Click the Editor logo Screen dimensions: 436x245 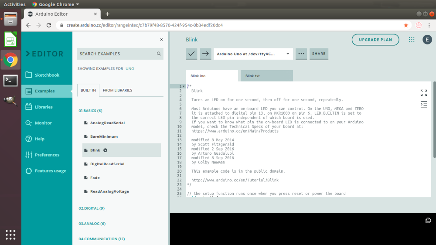click(x=45, y=54)
